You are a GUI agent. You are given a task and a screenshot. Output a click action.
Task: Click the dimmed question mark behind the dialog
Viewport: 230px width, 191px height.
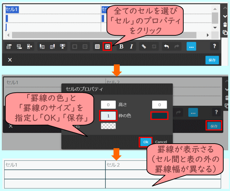coord(216,112)
